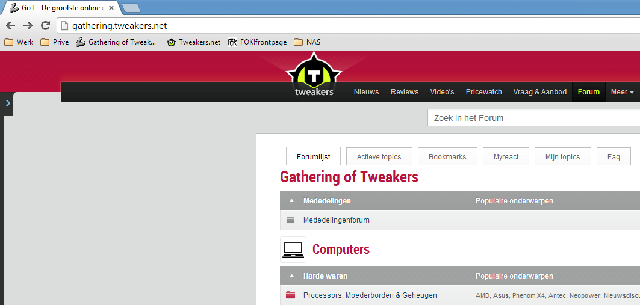This screenshot has height=305, width=640.
Task: Reload the page with the refresh icon
Action: tap(46, 26)
